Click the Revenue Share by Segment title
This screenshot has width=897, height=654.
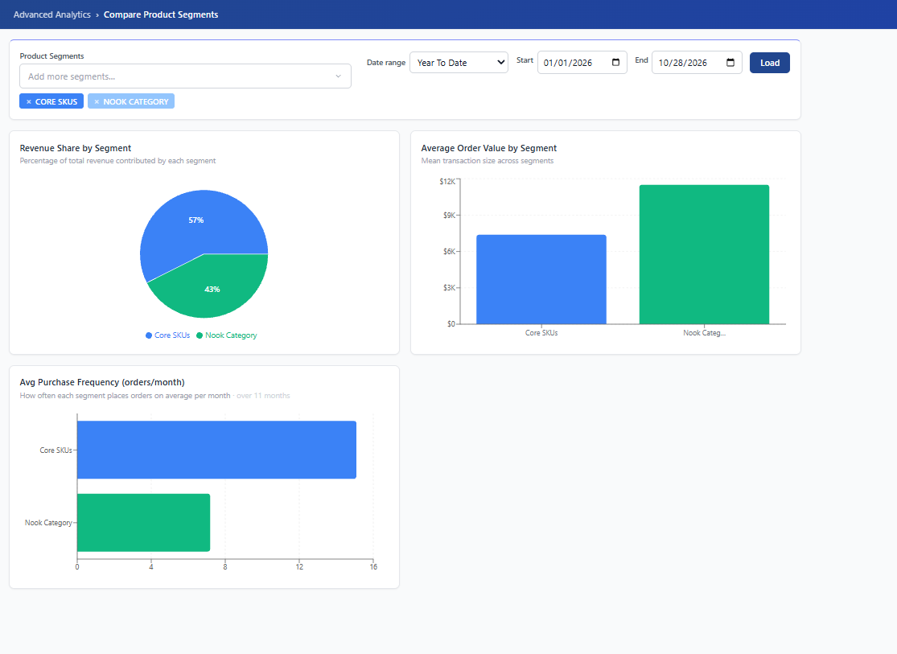click(x=76, y=148)
